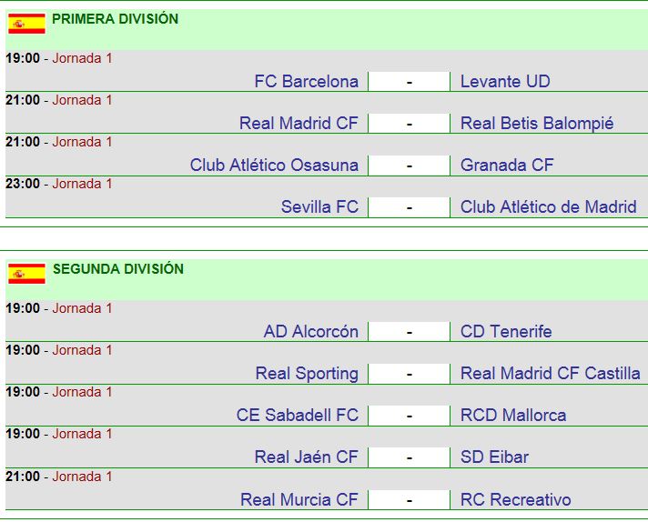Open the CD Tenerife link

(x=506, y=332)
